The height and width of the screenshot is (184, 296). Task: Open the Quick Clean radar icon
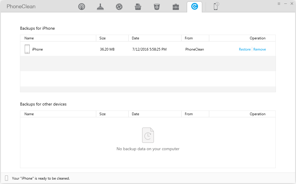tap(82, 7)
